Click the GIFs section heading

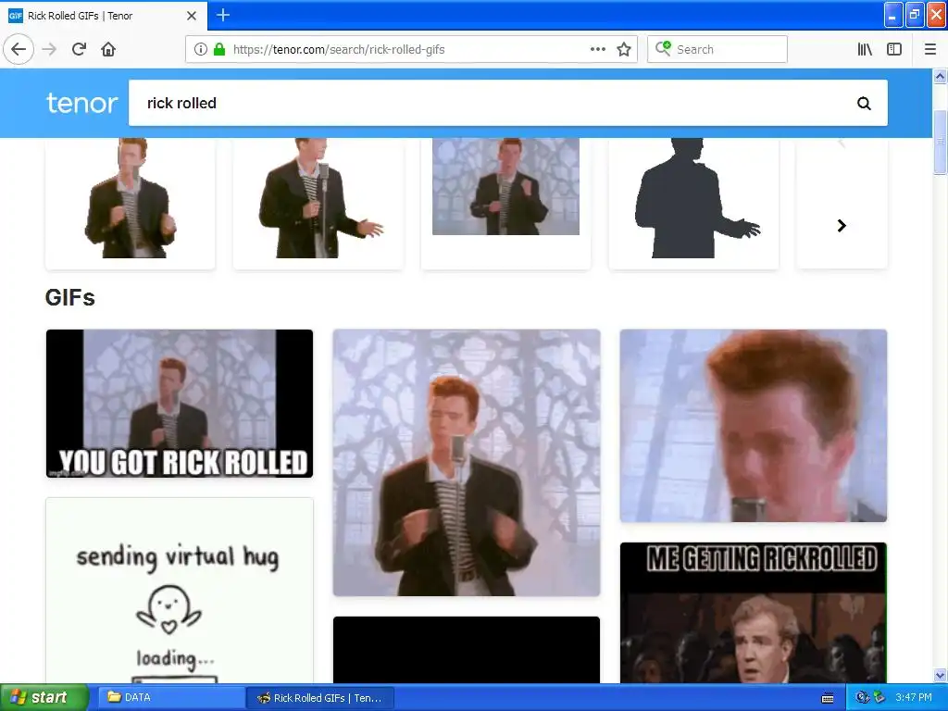[70, 297]
